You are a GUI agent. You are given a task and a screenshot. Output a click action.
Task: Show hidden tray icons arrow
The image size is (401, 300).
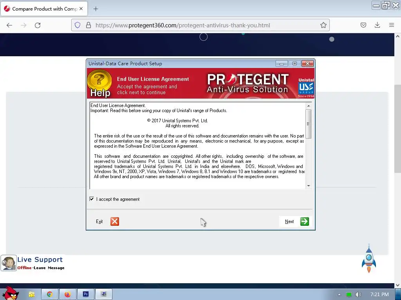[x=339, y=295]
